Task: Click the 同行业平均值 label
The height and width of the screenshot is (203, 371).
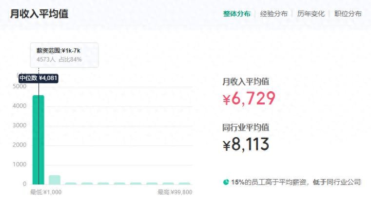Action: click(x=246, y=127)
